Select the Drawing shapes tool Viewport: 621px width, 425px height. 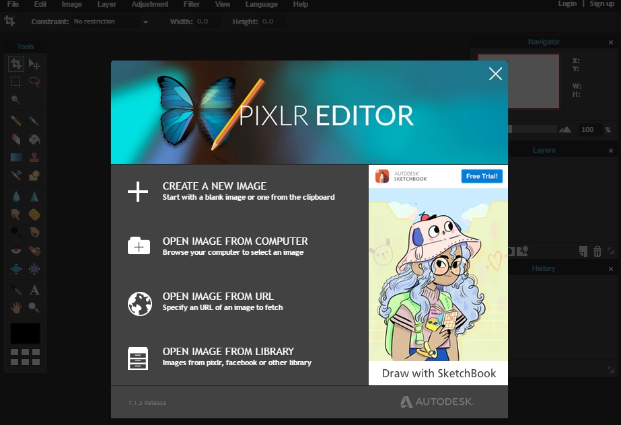coord(34,175)
